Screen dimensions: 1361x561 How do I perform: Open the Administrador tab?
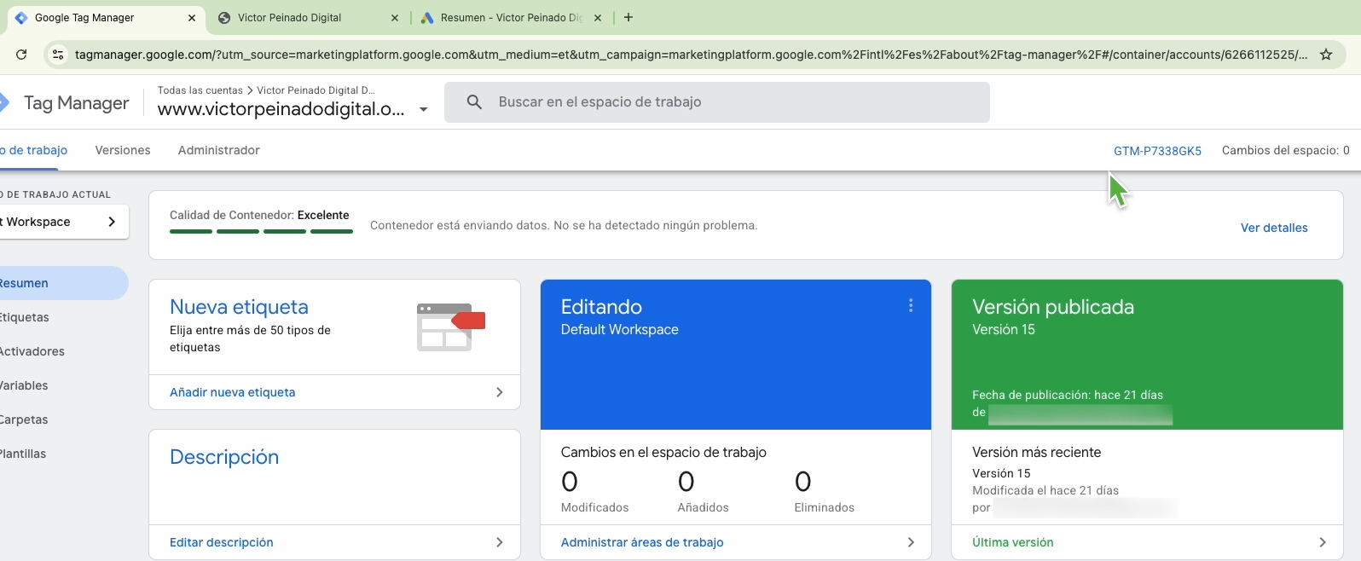click(219, 150)
